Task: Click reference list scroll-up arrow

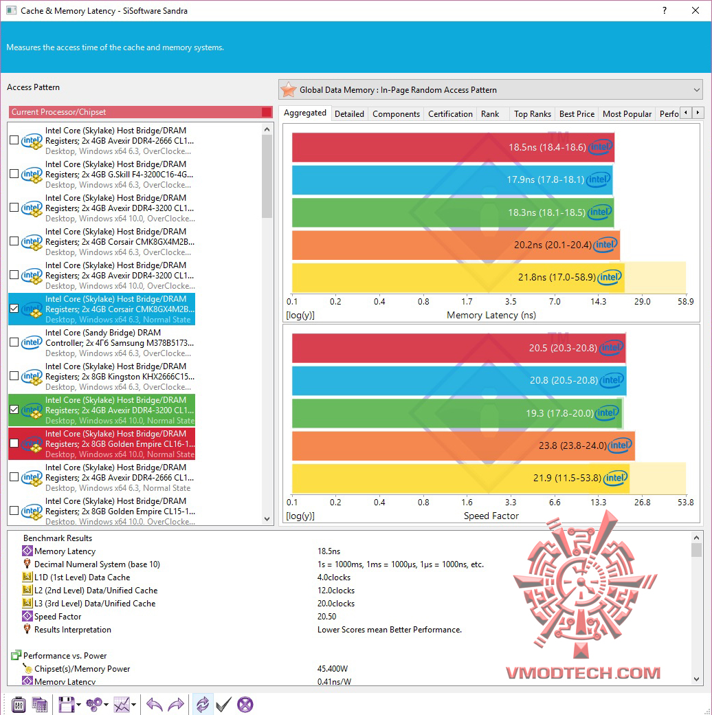Action: click(267, 129)
